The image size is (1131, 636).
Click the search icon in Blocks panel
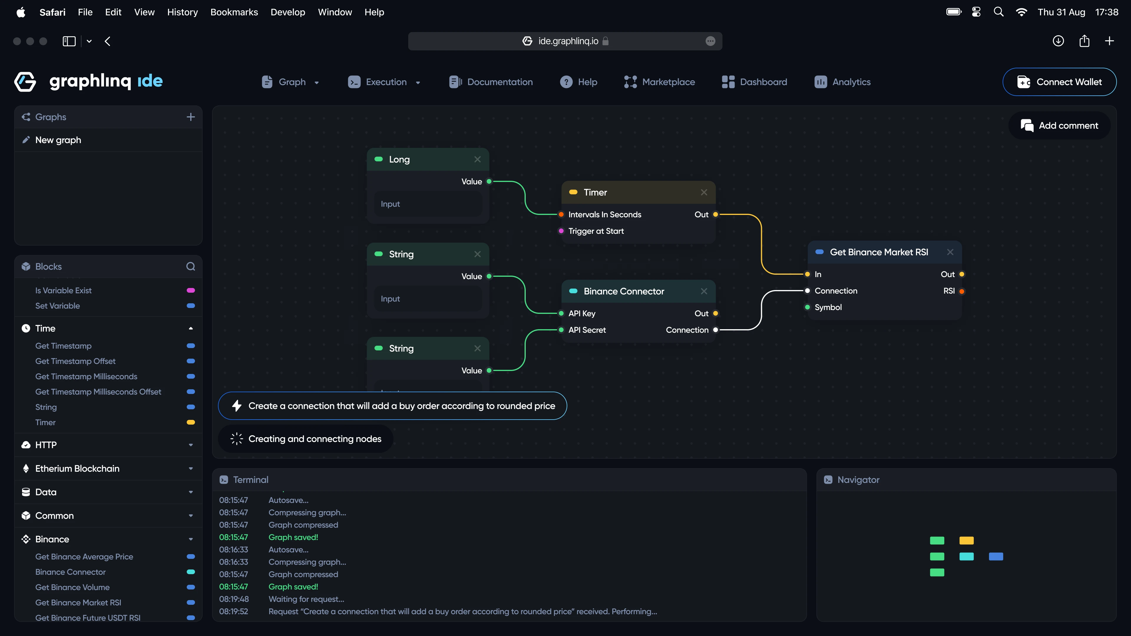tap(191, 266)
